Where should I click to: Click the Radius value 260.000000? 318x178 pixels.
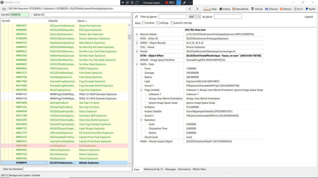click(192, 77)
